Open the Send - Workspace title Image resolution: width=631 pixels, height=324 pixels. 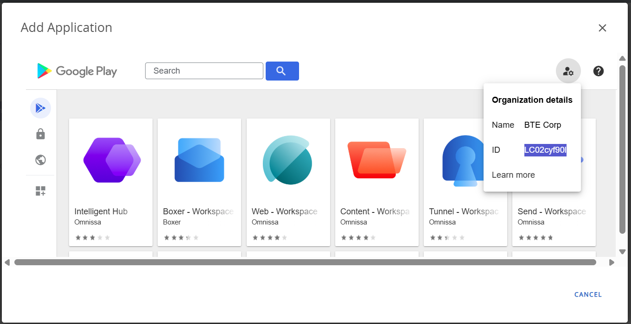(x=552, y=212)
